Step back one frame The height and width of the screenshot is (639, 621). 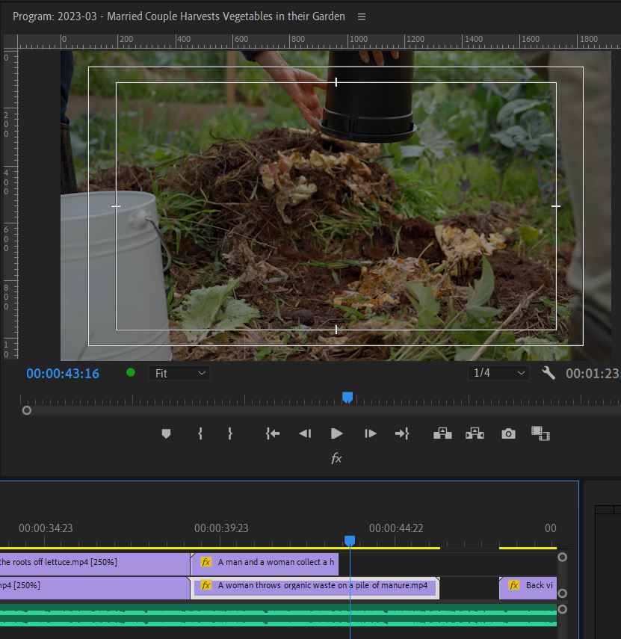pyautogui.click(x=305, y=433)
